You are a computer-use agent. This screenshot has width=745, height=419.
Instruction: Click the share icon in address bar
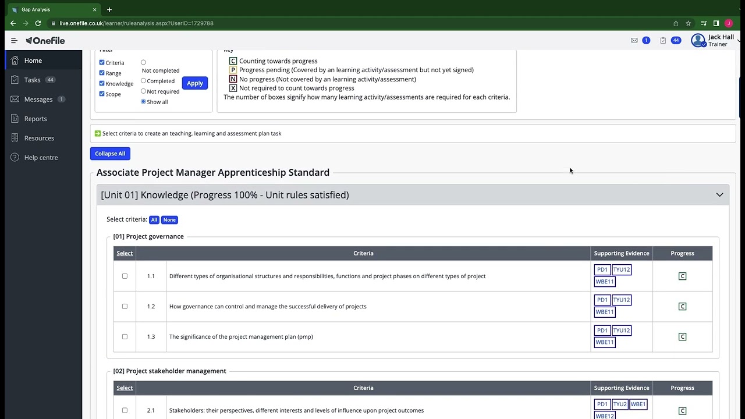point(676,23)
